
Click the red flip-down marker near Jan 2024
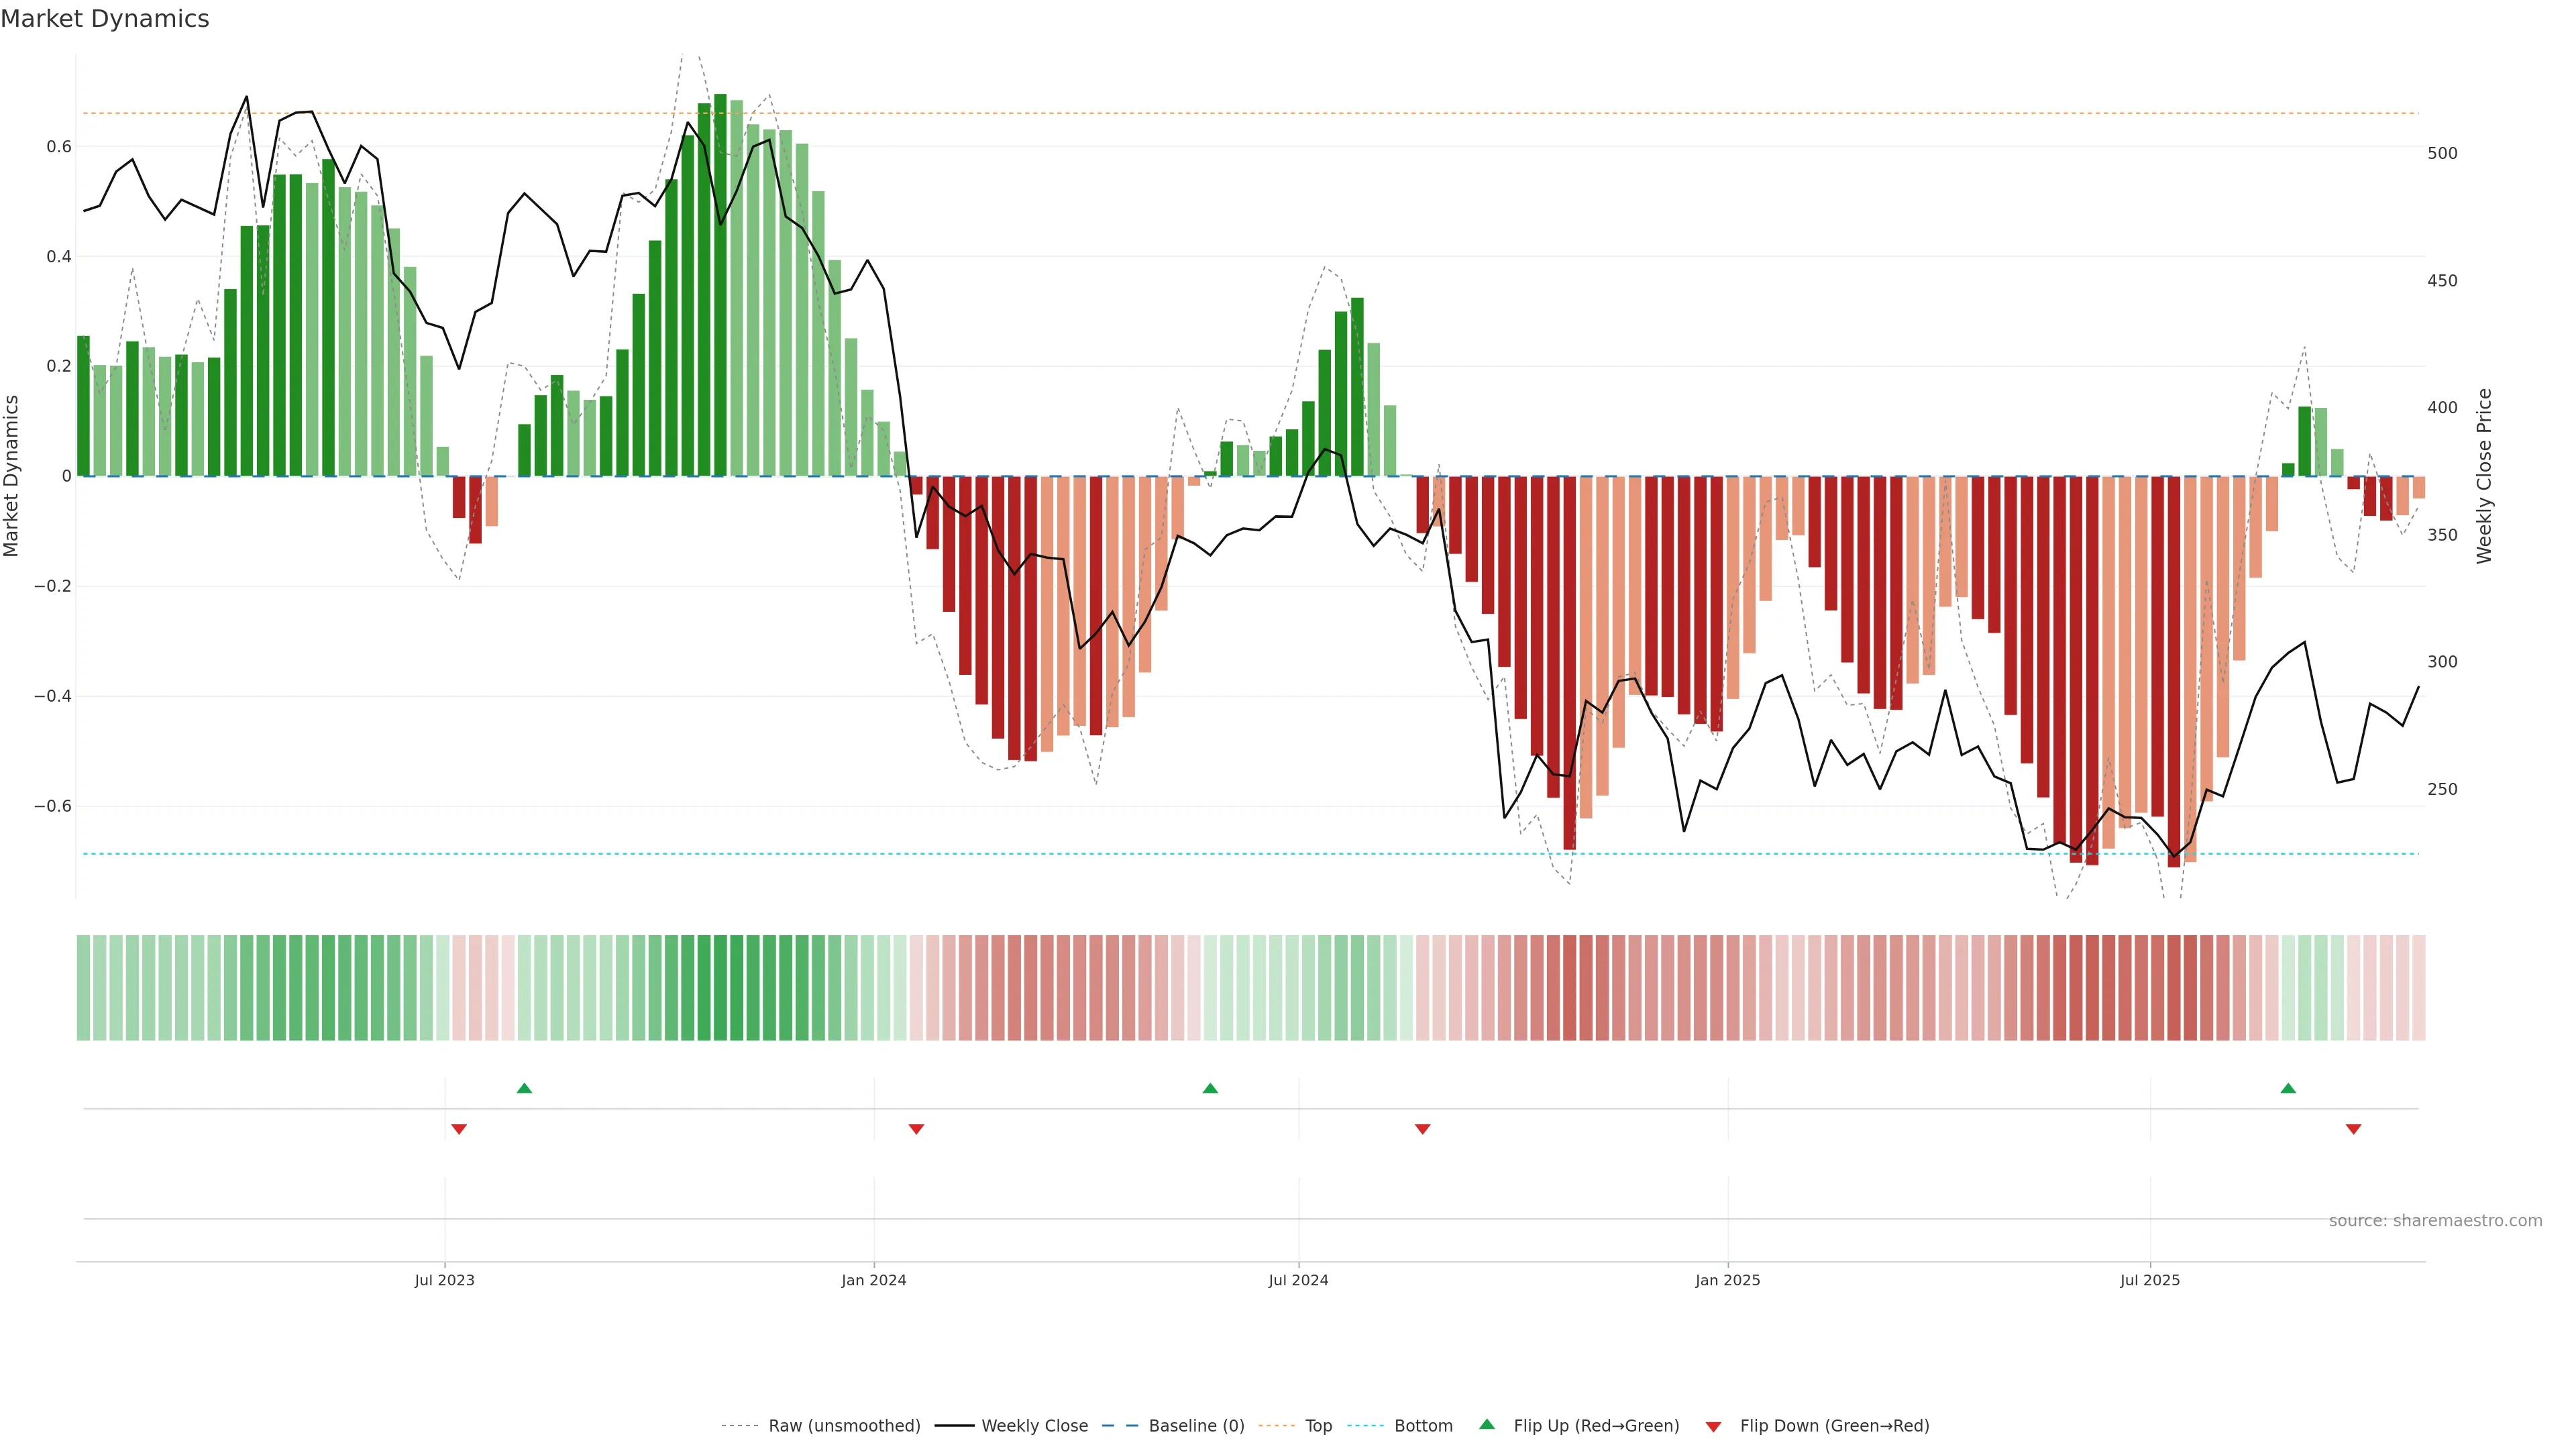(916, 1129)
